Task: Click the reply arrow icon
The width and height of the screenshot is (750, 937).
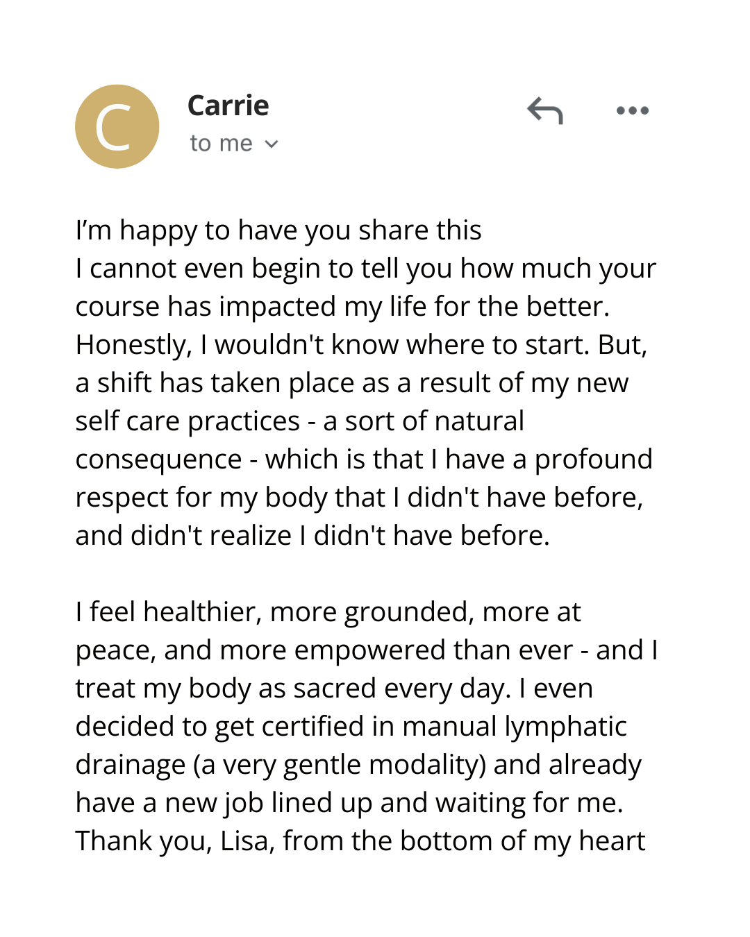Action: [x=545, y=111]
